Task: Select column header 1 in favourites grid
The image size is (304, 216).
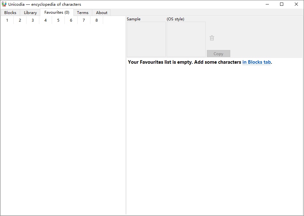Action: [7, 20]
